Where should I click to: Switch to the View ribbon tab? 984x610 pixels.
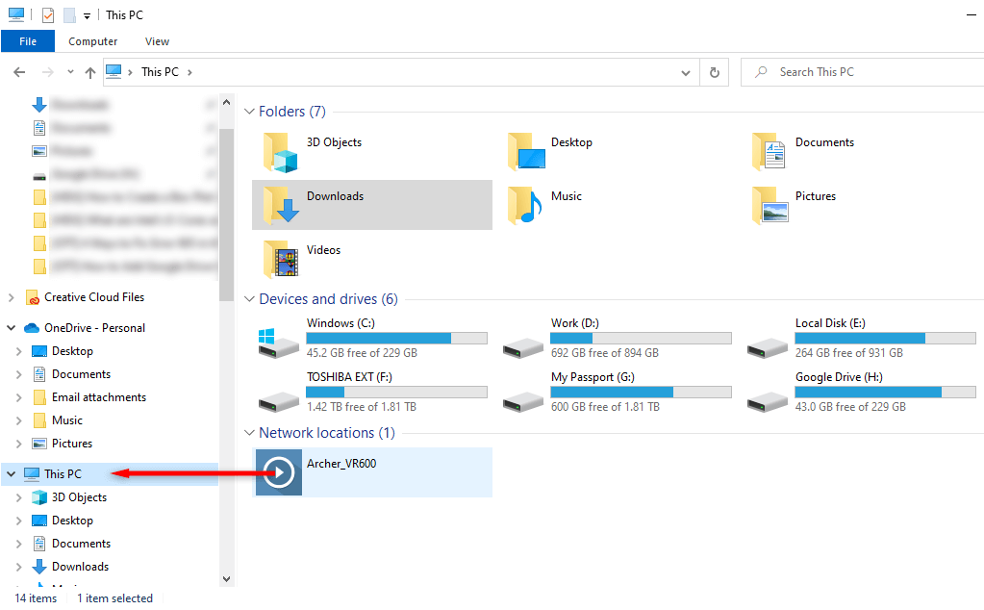(x=157, y=41)
